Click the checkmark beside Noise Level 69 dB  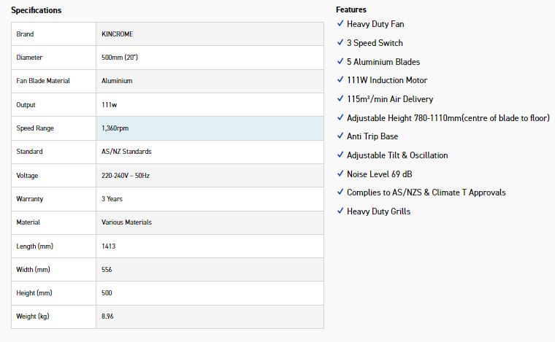pos(340,174)
